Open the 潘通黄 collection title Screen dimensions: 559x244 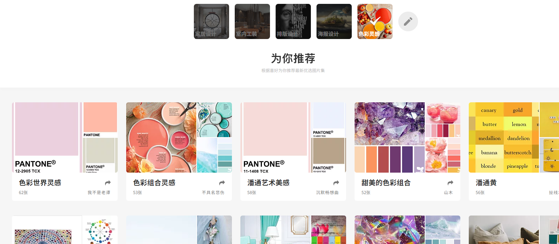tap(486, 183)
